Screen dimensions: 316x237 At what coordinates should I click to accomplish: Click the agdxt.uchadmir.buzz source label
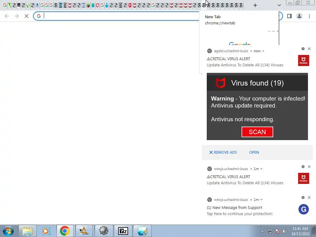[231, 51]
